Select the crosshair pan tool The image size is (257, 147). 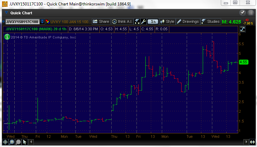5,142
